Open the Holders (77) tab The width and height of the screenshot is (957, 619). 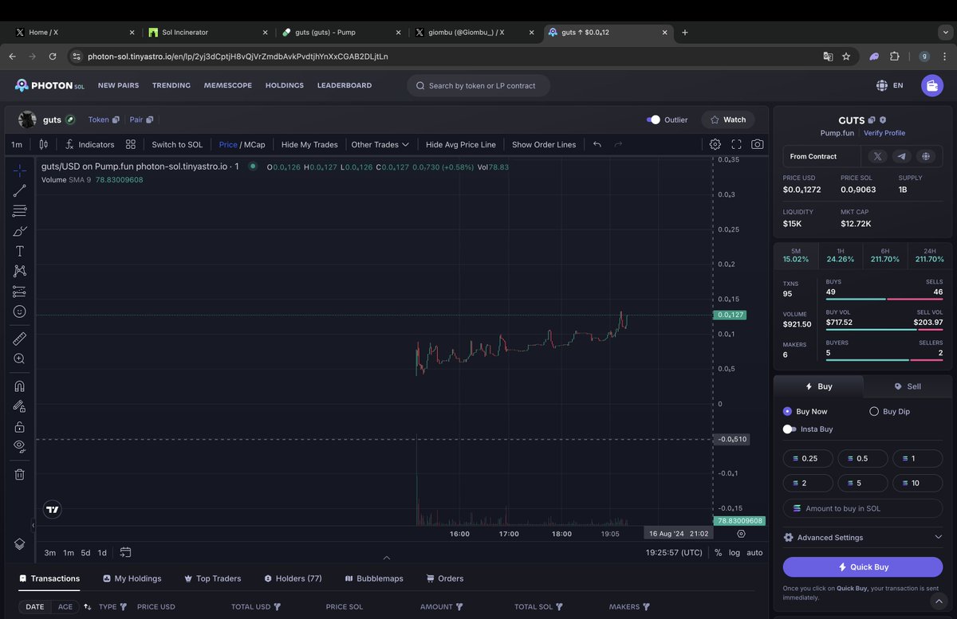coord(293,578)
